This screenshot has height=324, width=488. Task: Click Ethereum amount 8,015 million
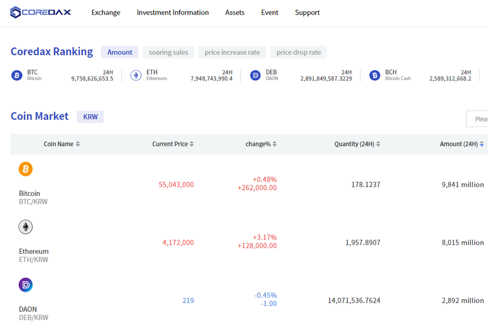point(463,243)
